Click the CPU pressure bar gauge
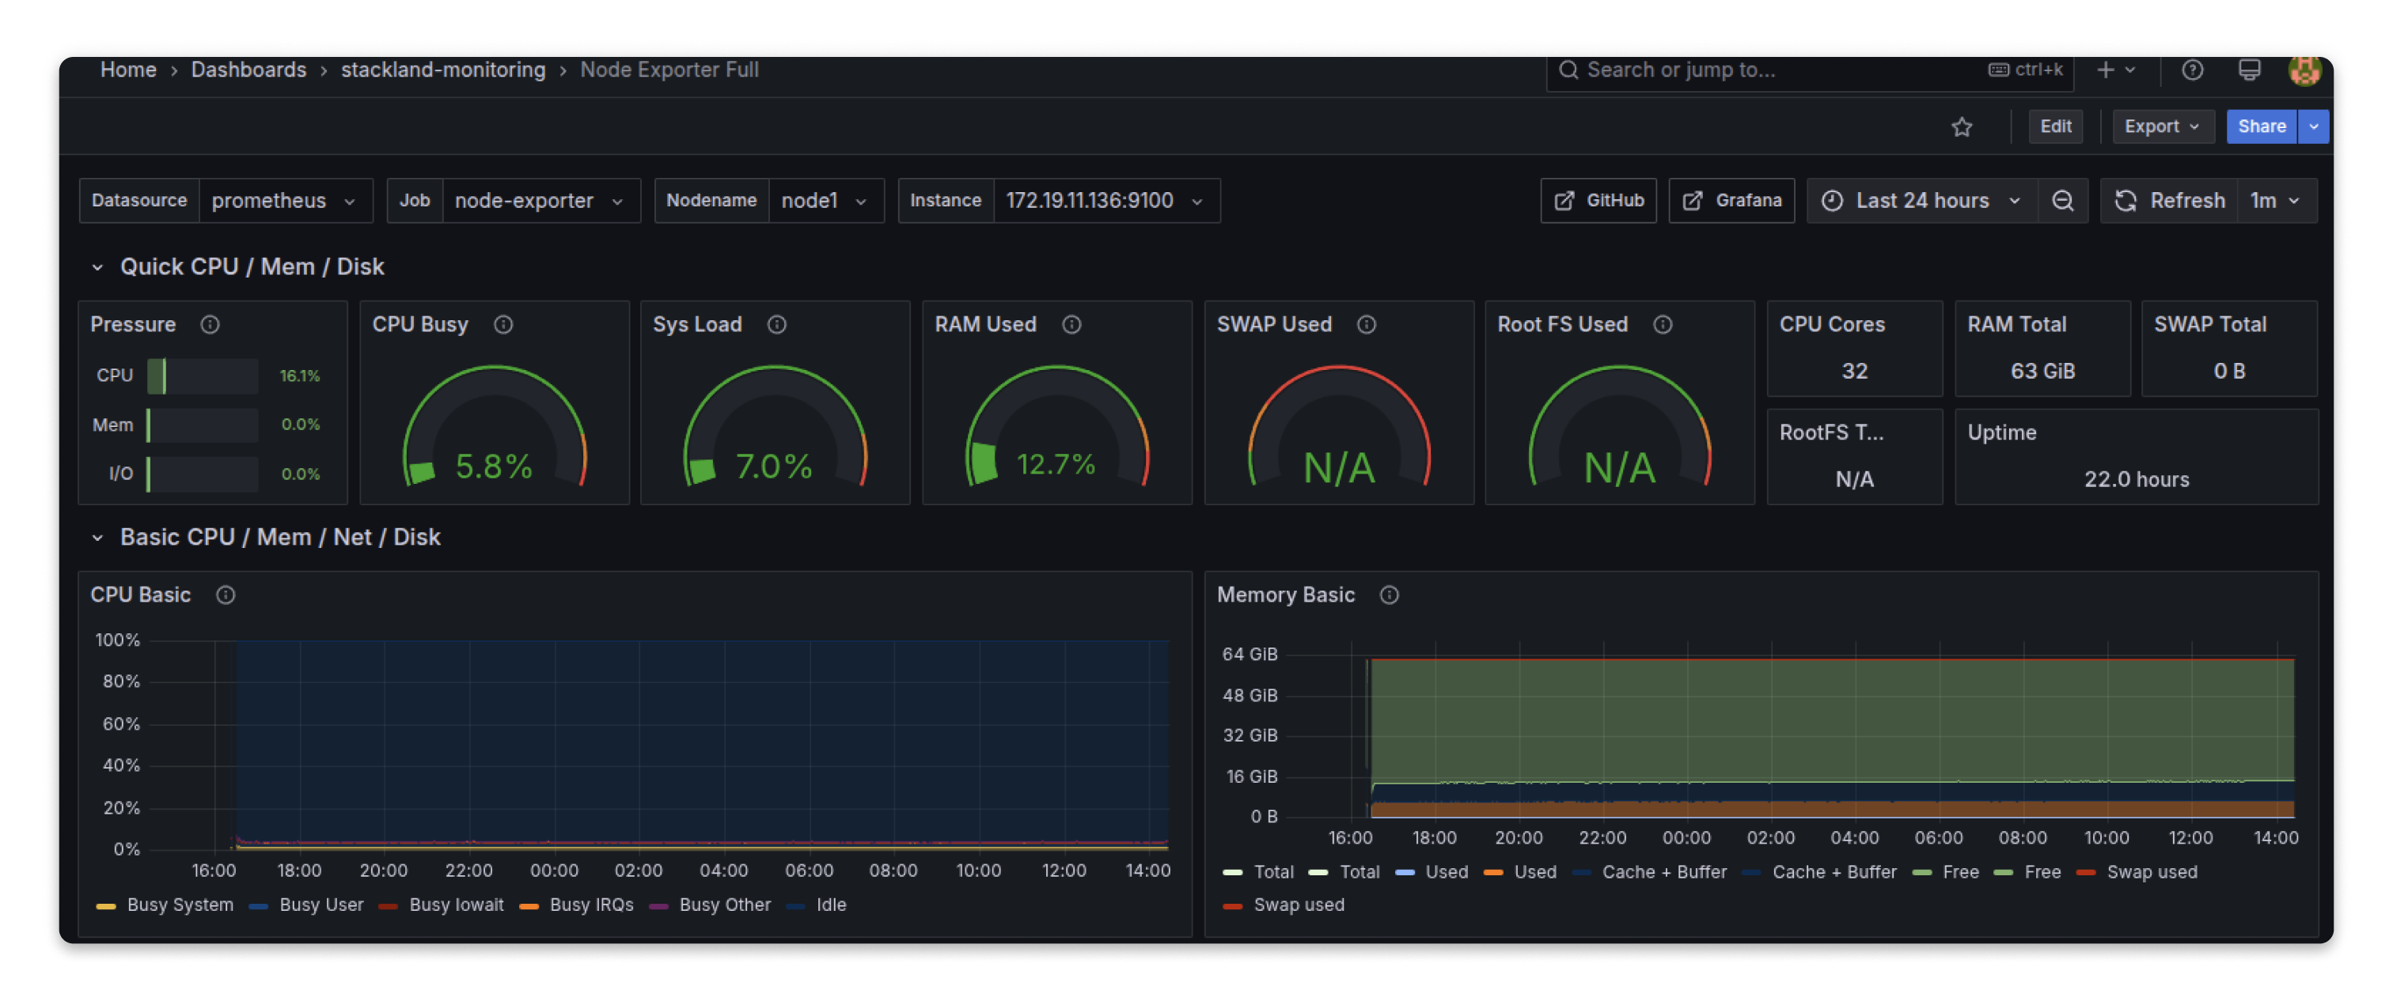The height and width of the screenshot is (1001, 2393). coord(203,375)
